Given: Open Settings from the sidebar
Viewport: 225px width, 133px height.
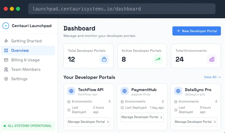Looking at the screenshot, I should coord(28,79).
